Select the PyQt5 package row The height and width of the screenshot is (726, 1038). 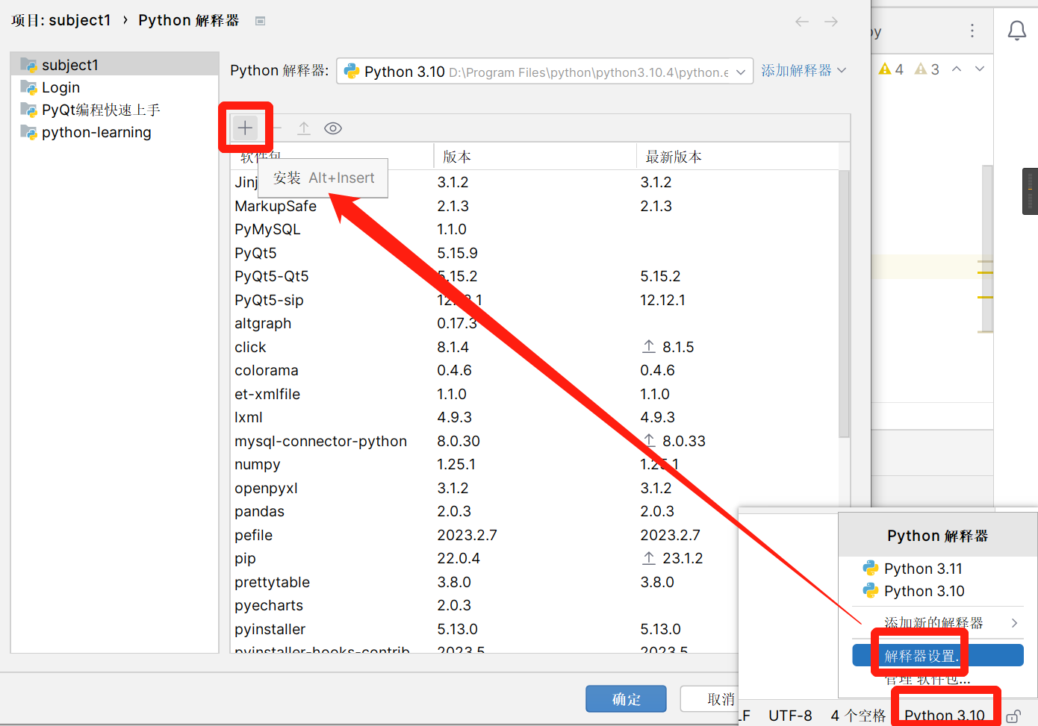tap(534, 253)
